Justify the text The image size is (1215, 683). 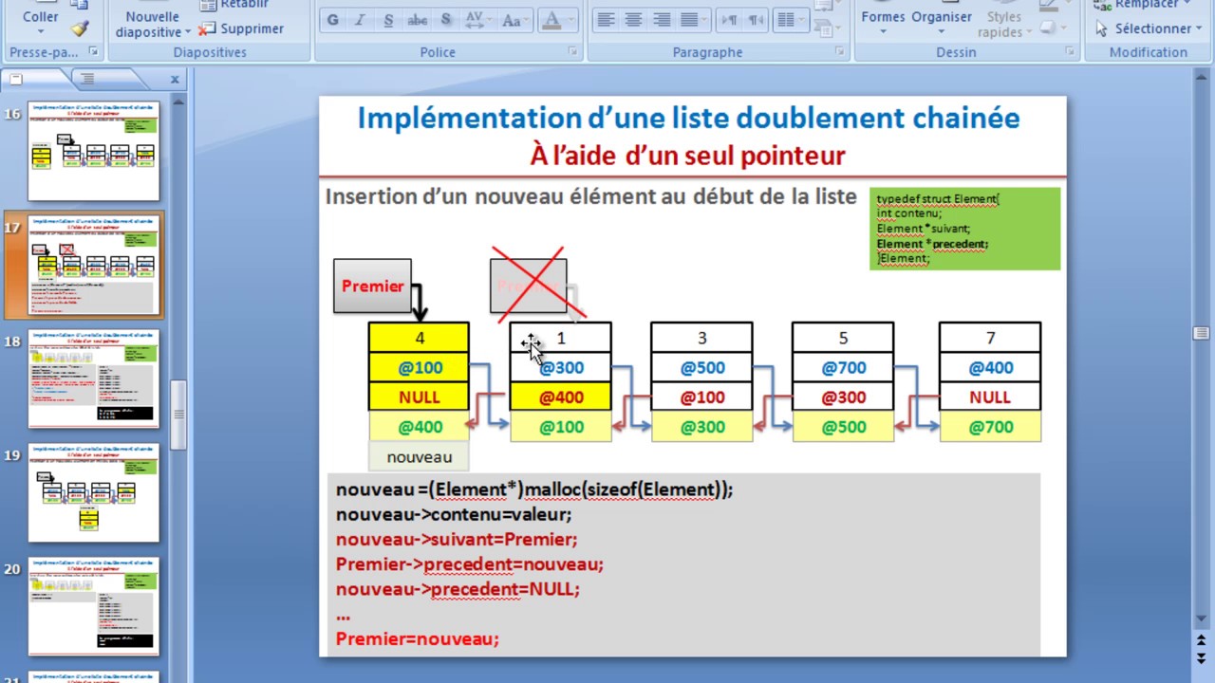click(690, 20)
